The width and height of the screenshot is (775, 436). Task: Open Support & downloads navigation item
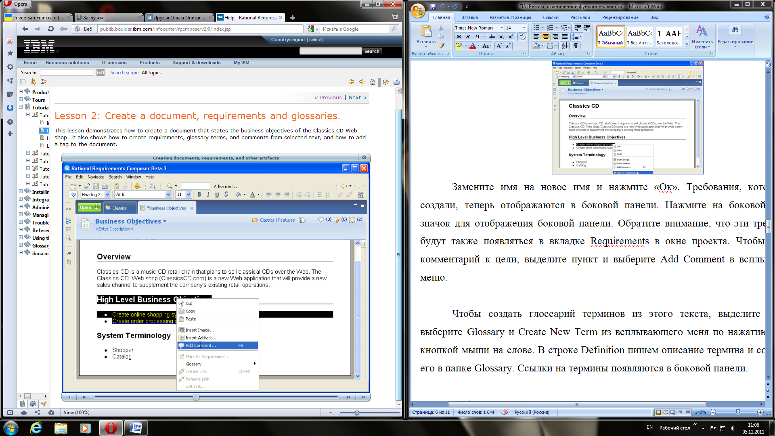pos(197,63)
